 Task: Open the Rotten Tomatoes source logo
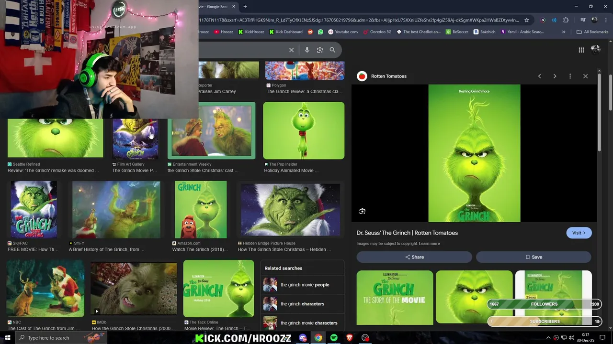(362, 76)
